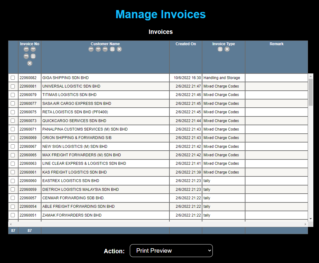Viewport: 319px width, 263px height.
Task: Click the footer count 87 under Invoice No
Action: 30,231
